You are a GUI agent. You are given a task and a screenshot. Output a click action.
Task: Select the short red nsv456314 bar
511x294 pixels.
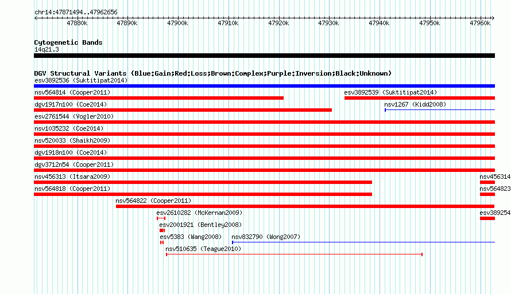coord(487,182)
